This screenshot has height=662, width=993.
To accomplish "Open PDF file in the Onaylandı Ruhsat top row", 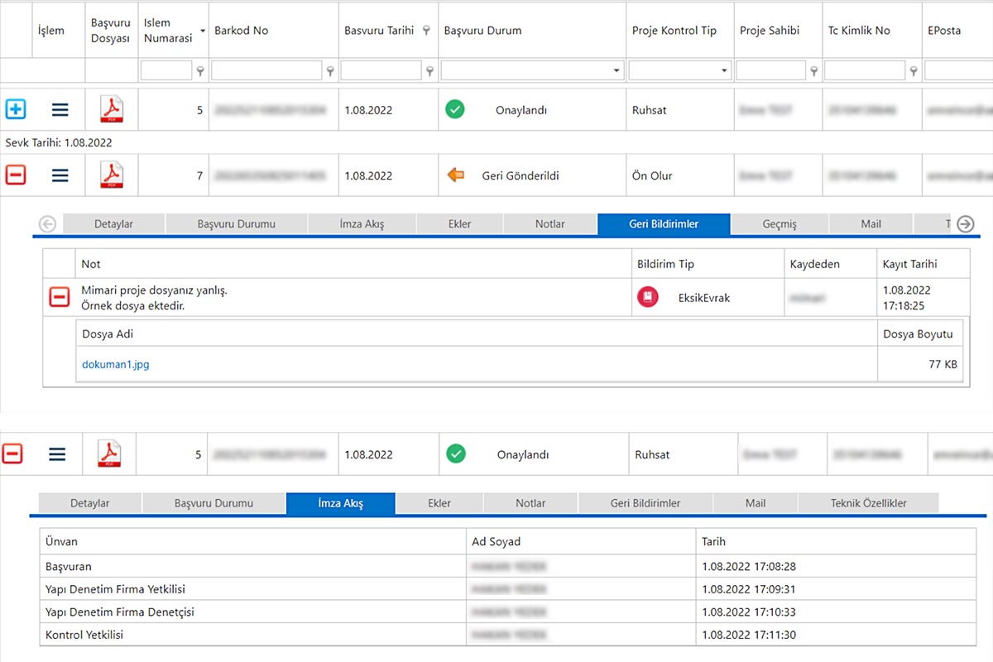I will click(112, 109).
